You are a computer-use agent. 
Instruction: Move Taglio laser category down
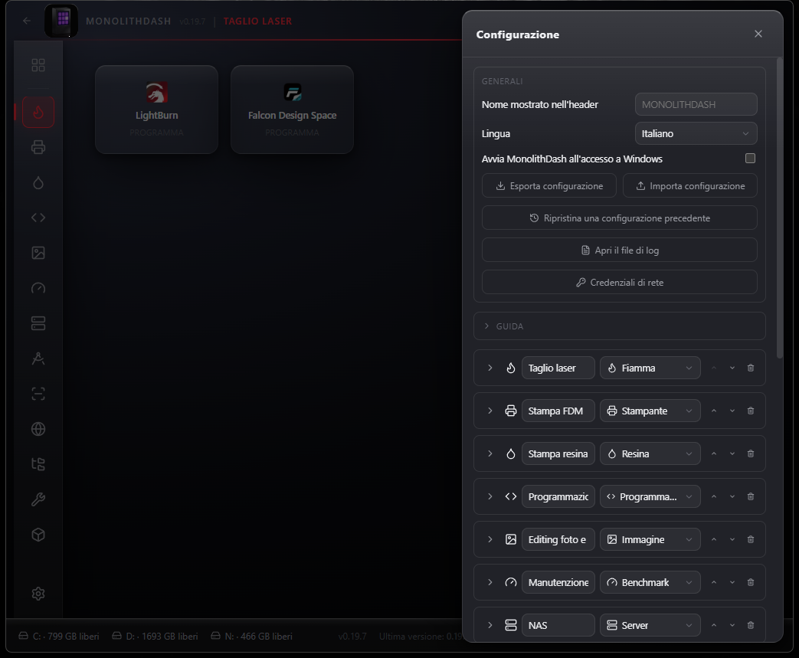pyautogui.click(x=732, y=368)
